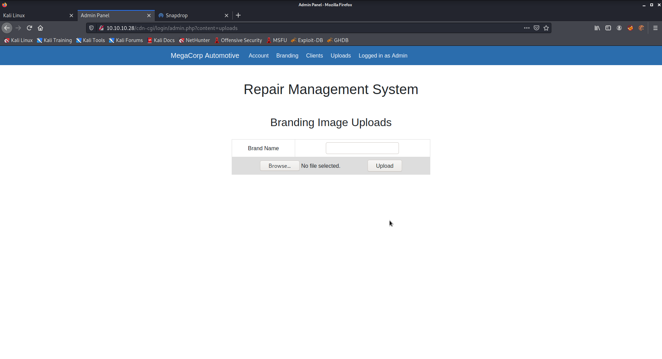The width and height of the screenshot is (662, 359).
Task: Open the Kali Forums bookmark
Action: click(126, 40)
